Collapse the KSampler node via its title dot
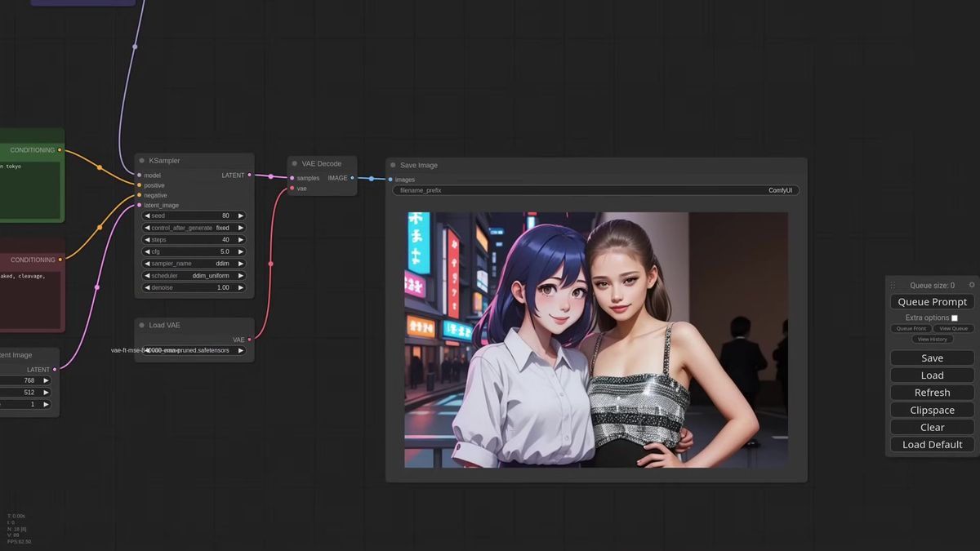 (x=142, y=161)
